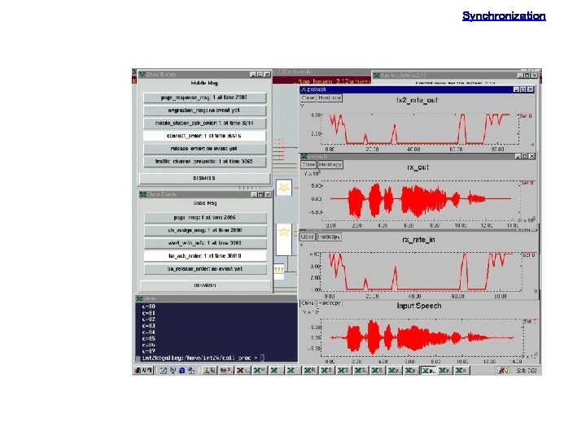
Task: Dismiss the Base Msg events window
Action: [x=205, y=285]
